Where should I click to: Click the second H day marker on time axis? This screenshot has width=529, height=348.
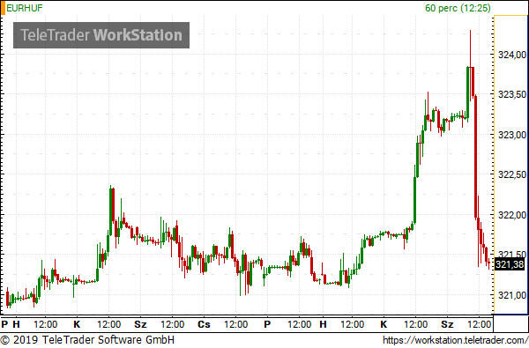point(324,324)
